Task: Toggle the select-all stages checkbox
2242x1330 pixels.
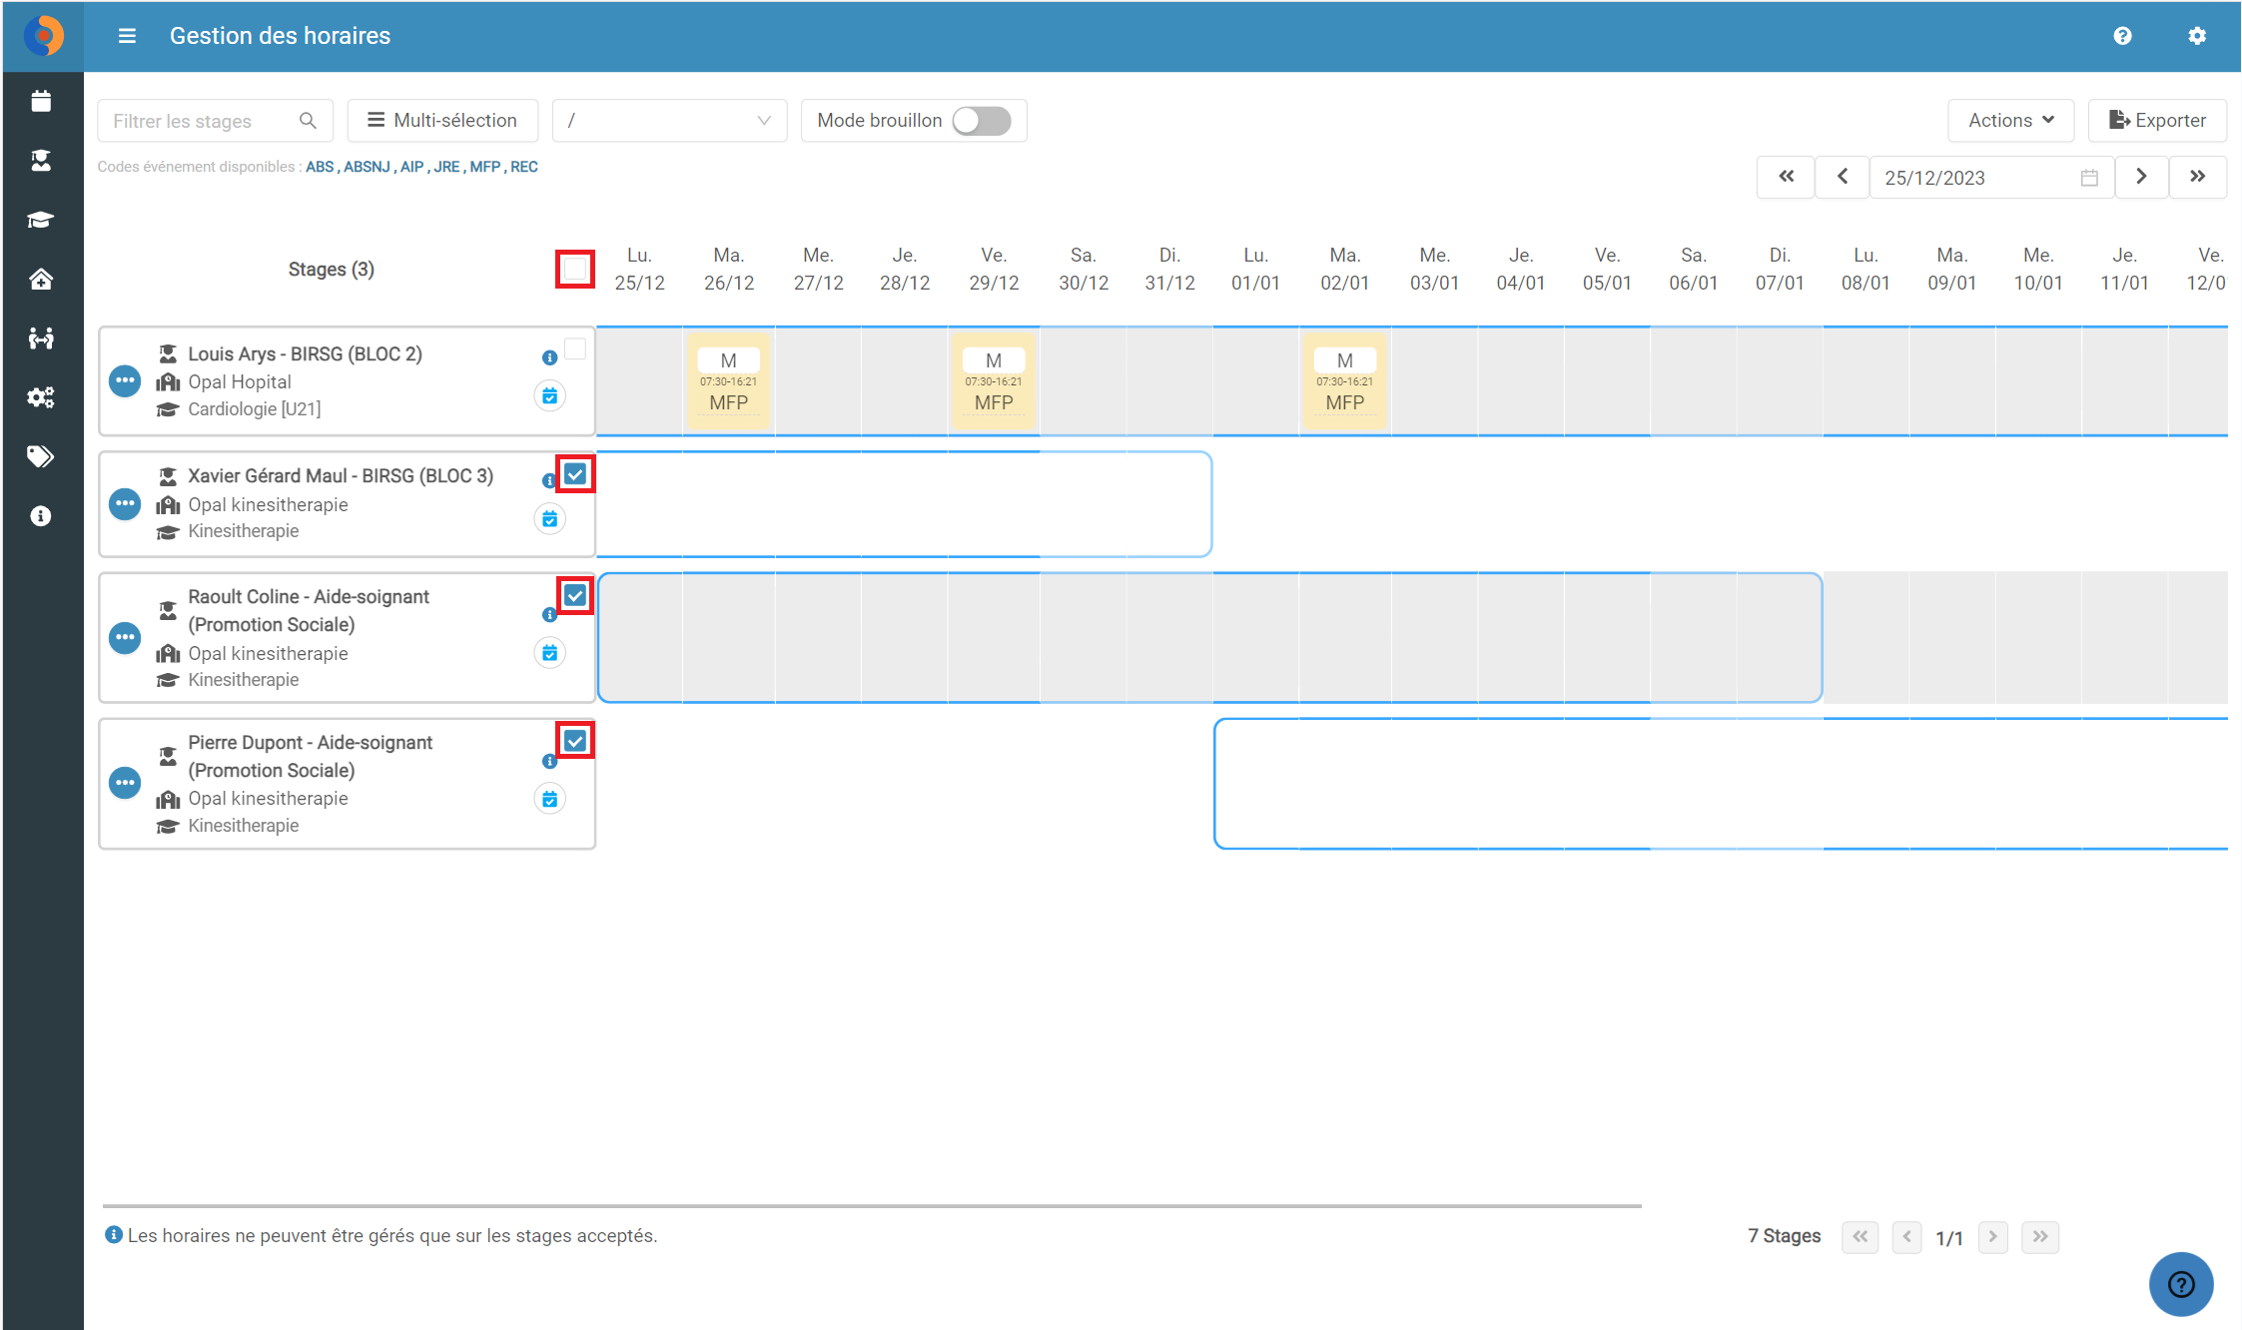Action: pyautogui.click(x=575, y=269)
